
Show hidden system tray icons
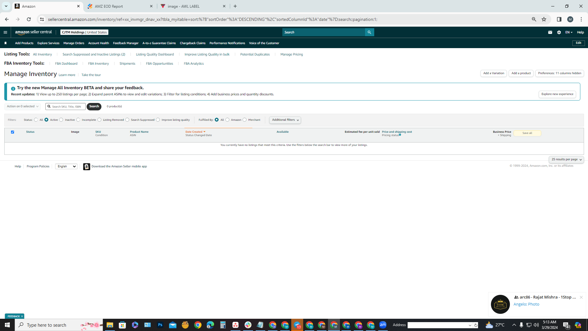[x=514, y=325]
